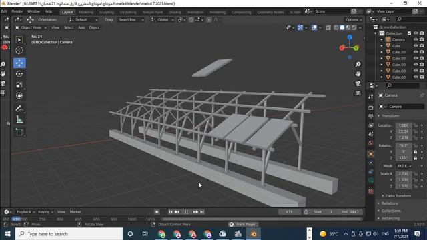Select the Select Box tool in viewport toolbar
This screenshot has width=427, height=240.
(x=19, y=40)
